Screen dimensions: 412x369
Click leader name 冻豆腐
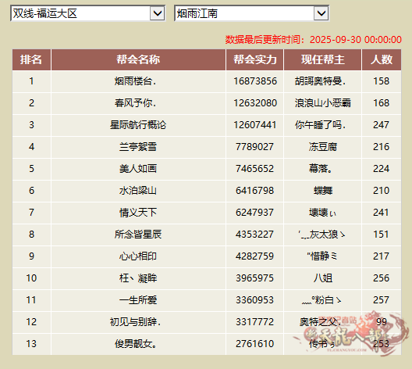[x=323, y=147]
